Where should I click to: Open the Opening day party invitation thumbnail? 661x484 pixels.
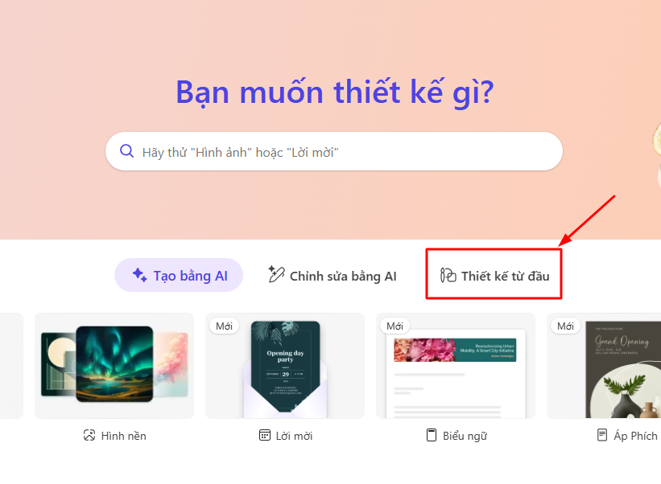point(285,365)
